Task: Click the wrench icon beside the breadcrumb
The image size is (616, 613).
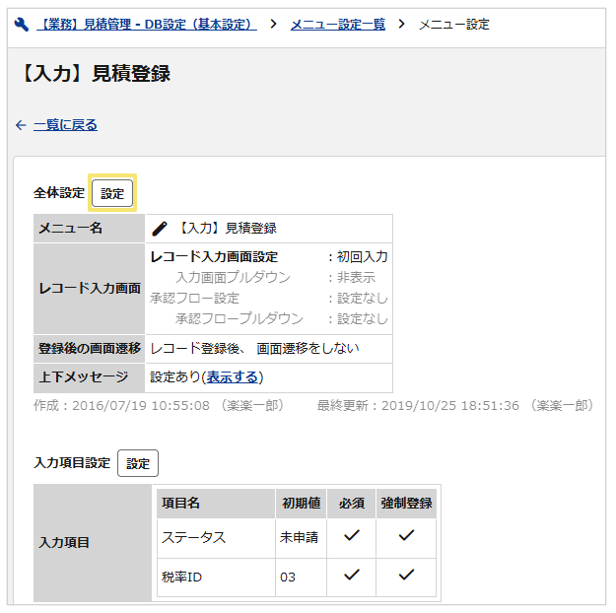Action: 22,25
